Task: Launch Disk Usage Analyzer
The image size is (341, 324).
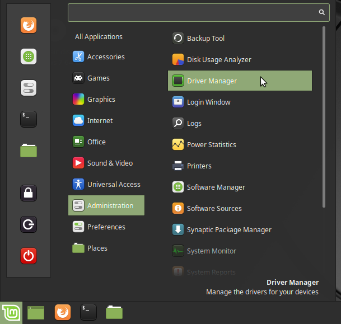Action: pyautogui.click(x=240, y=59)
